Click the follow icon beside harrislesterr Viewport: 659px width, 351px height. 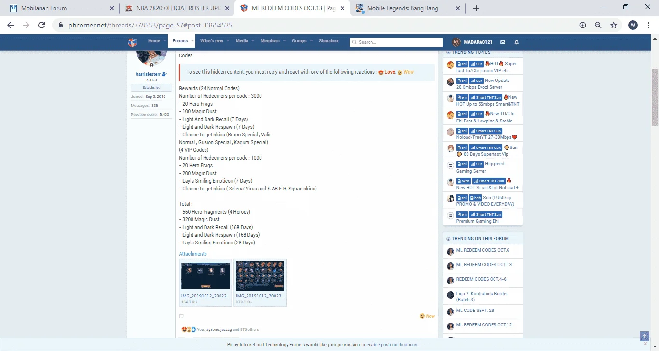tap(165, 74)
